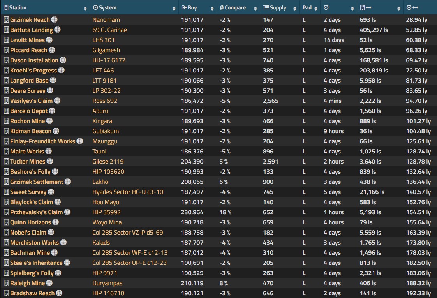Open the Grzimek Reach station link
Image resolution: width=437 pixels, height=298 pixels.
pos(30,20)
